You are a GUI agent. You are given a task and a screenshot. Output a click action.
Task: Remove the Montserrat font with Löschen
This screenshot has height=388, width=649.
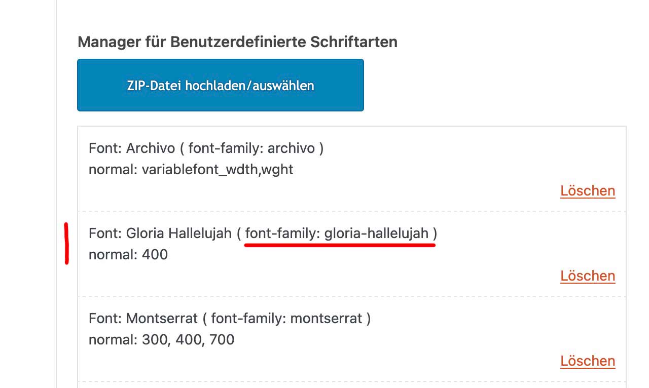coord(588,361)
